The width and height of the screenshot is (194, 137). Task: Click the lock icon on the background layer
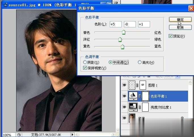[x=182, y=118]
